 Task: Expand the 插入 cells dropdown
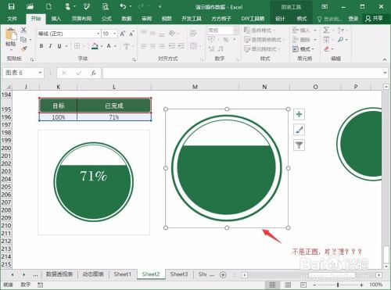click(x=315, y=30)
